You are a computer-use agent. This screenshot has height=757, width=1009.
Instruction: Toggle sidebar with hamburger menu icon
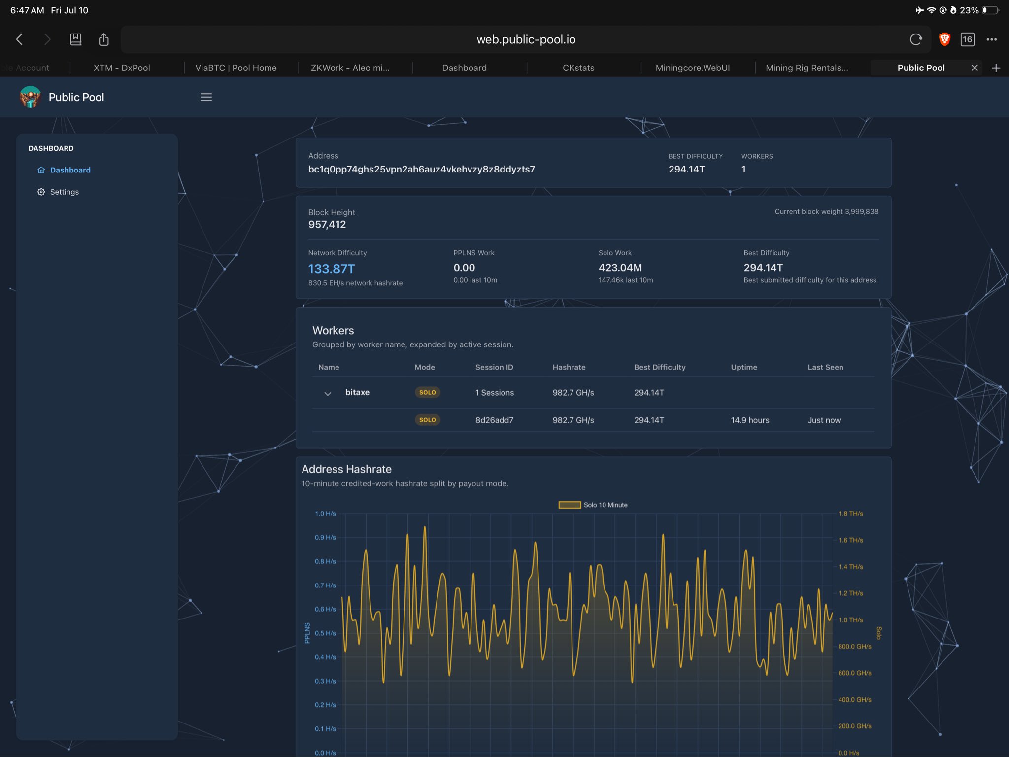point(206,97)
